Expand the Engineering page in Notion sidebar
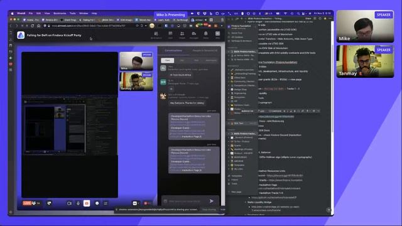Viewport: 402px width, 226px height. click(229, 94)
